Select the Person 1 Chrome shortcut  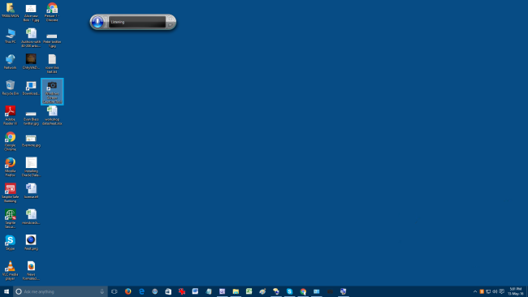pos(52,12)
